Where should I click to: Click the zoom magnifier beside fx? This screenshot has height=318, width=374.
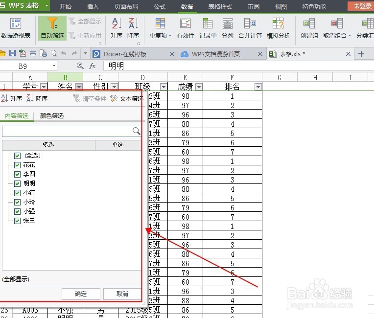point(80,66)
